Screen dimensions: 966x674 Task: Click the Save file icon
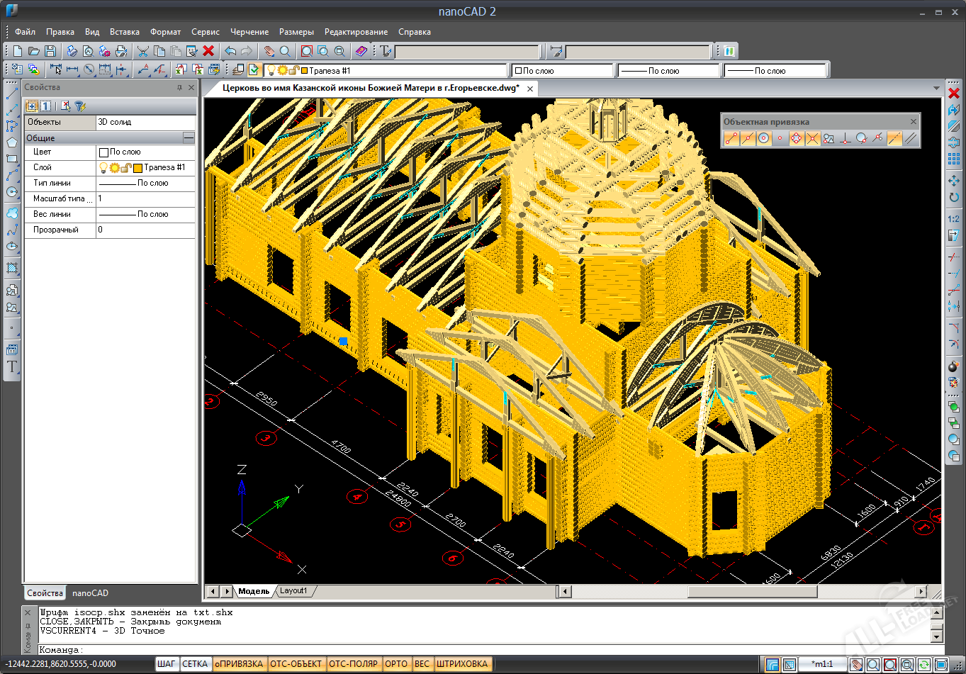pos(50,51)
